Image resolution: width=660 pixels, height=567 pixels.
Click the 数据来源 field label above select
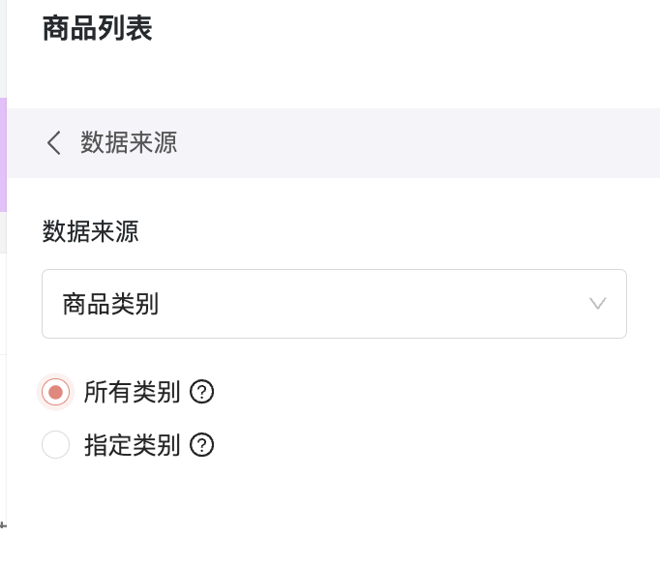tap(90, 231)
